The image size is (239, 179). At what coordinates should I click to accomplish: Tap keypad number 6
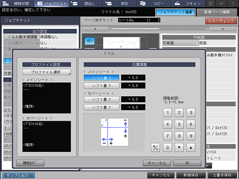(191, 124)
